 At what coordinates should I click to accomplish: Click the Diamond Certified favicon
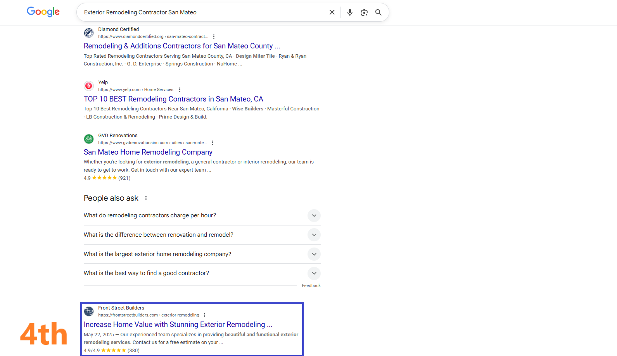click(x=89, y=33)
